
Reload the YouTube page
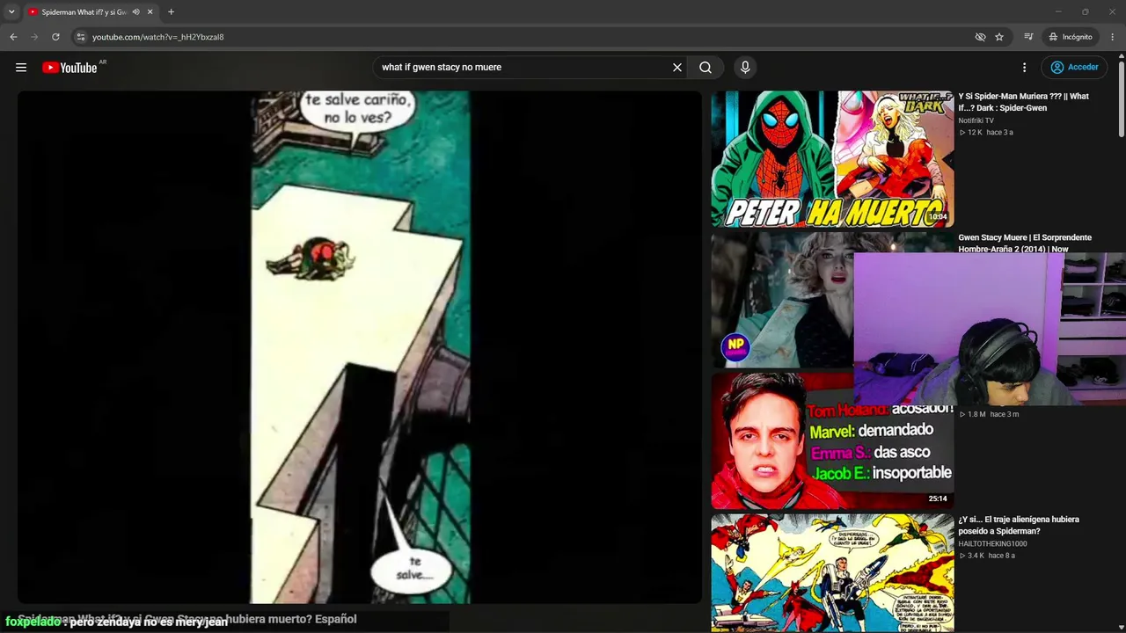point(55,37)
